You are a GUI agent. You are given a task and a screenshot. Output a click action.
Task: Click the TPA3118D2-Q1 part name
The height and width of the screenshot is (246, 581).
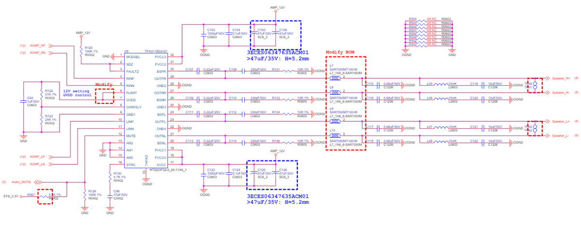(156, 51)
